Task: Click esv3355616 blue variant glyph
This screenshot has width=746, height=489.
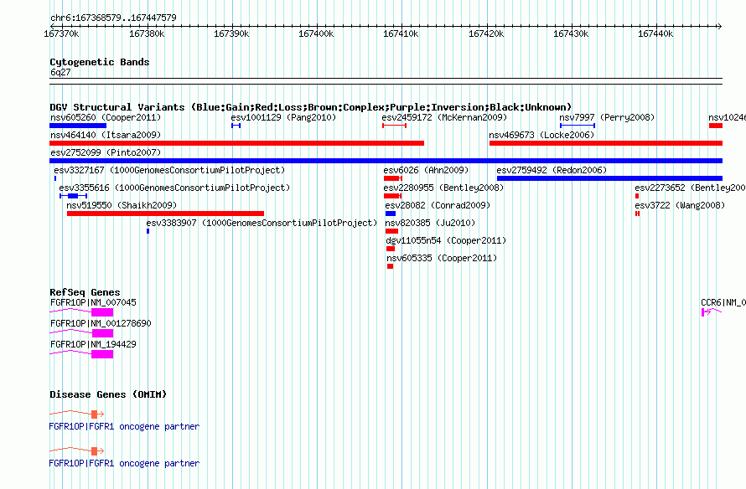Action: point(73,196)
